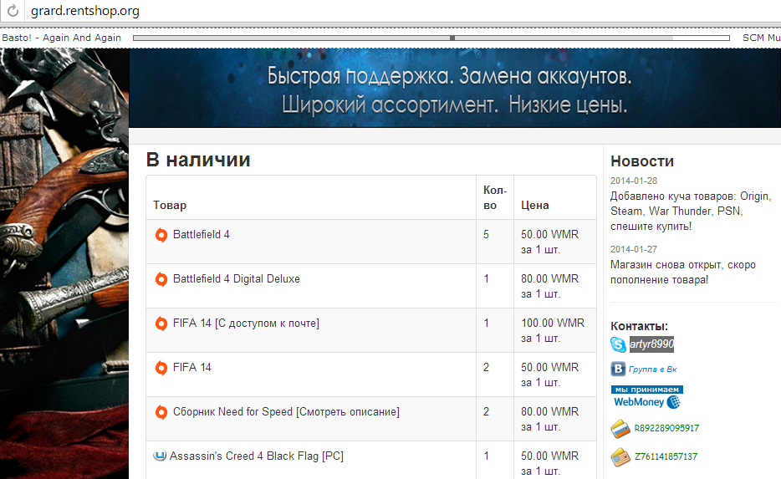Reload the page with the refresh icon
The width and height of the screenshot is (781, 479).
pyautogui.click(x=13, y=11)
